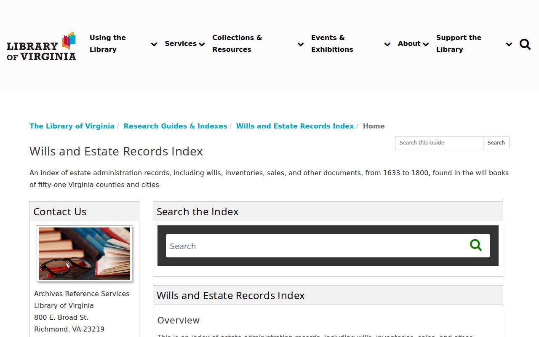Click the green magnifier search icon

point(476,245)
